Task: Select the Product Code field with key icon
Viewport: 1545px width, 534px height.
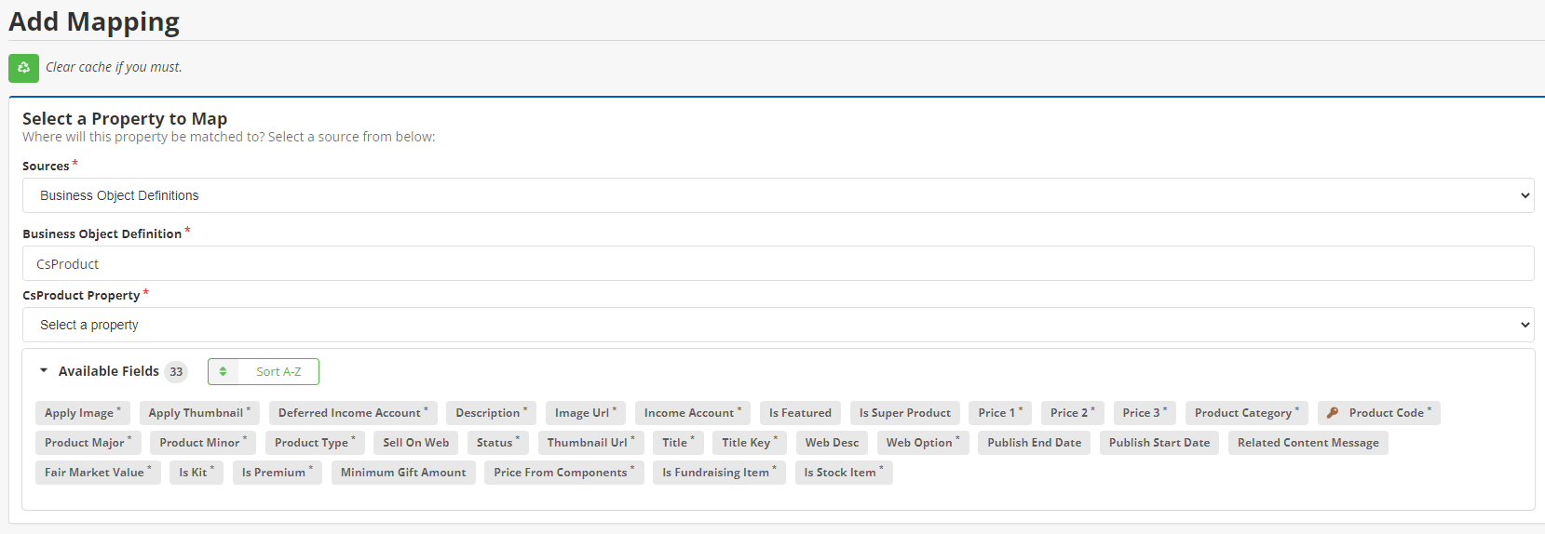Action: 1378,413
